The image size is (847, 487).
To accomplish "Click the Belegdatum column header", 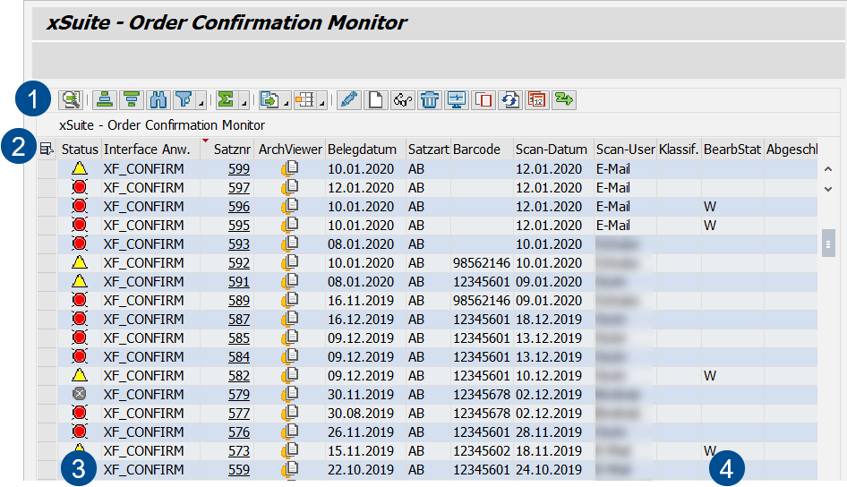I will pyautogui.click(x=365, y=149).
